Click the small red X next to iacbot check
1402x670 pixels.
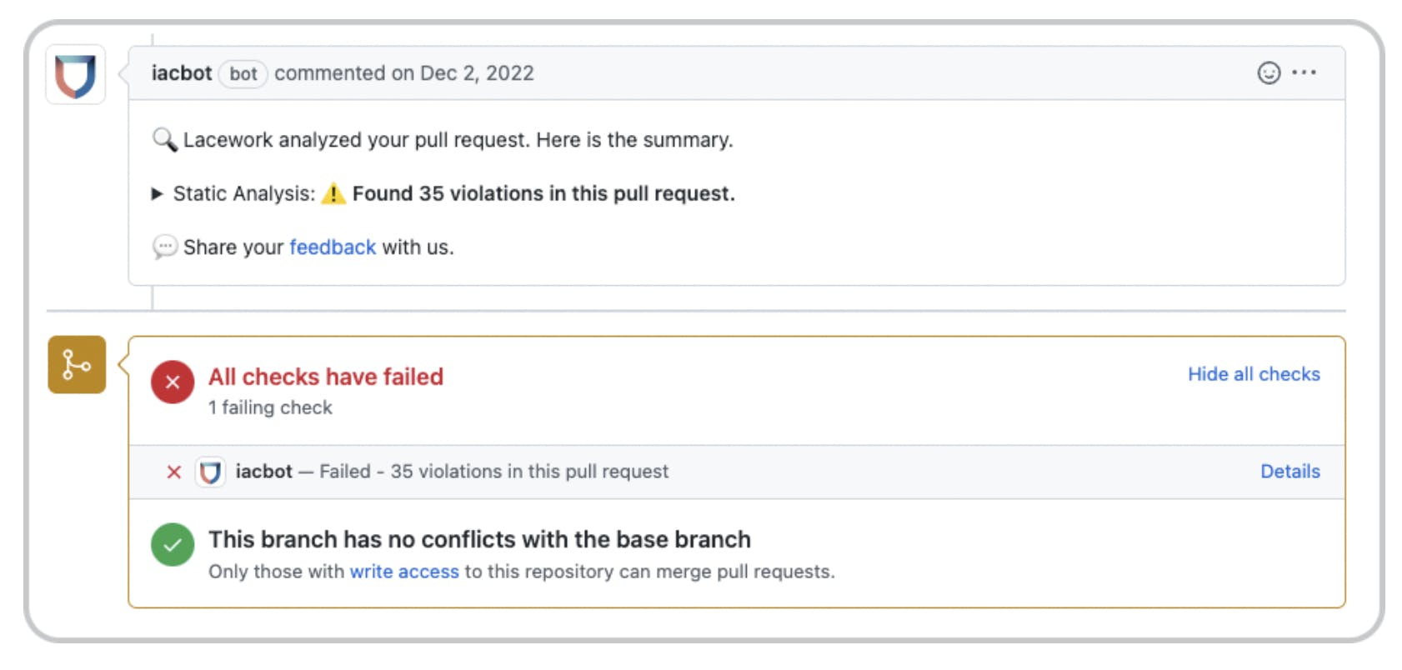(x=174, y=472)
